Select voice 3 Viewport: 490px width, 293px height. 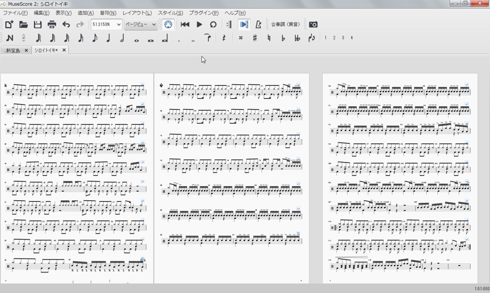343,38
